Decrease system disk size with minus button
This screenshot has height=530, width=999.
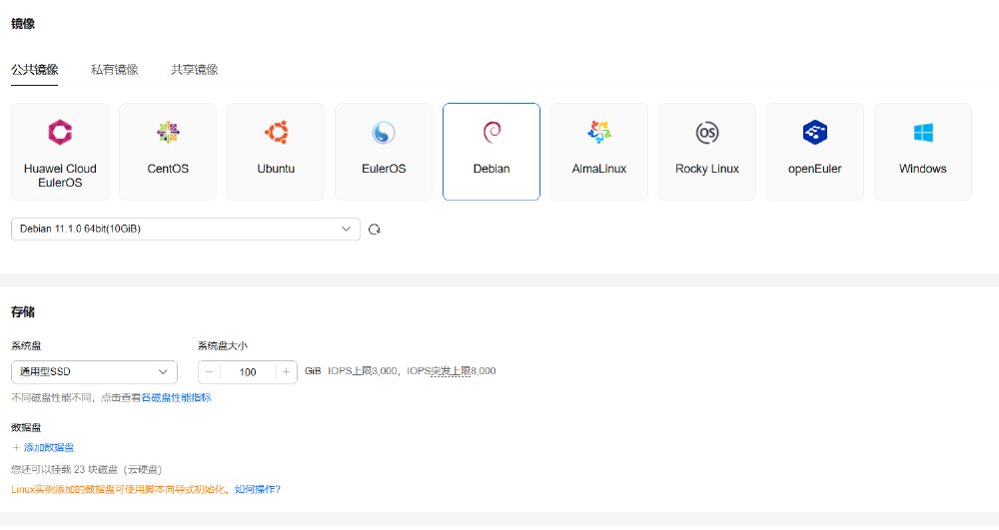pyautogui.click(x=209, y=372)
